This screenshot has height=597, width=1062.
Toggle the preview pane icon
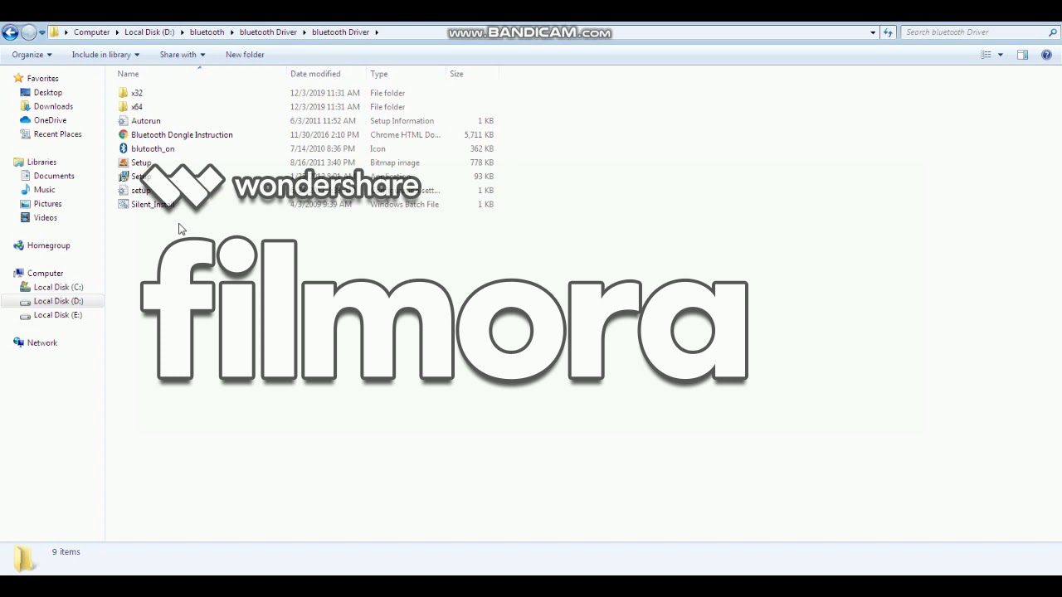point(1022,55)
